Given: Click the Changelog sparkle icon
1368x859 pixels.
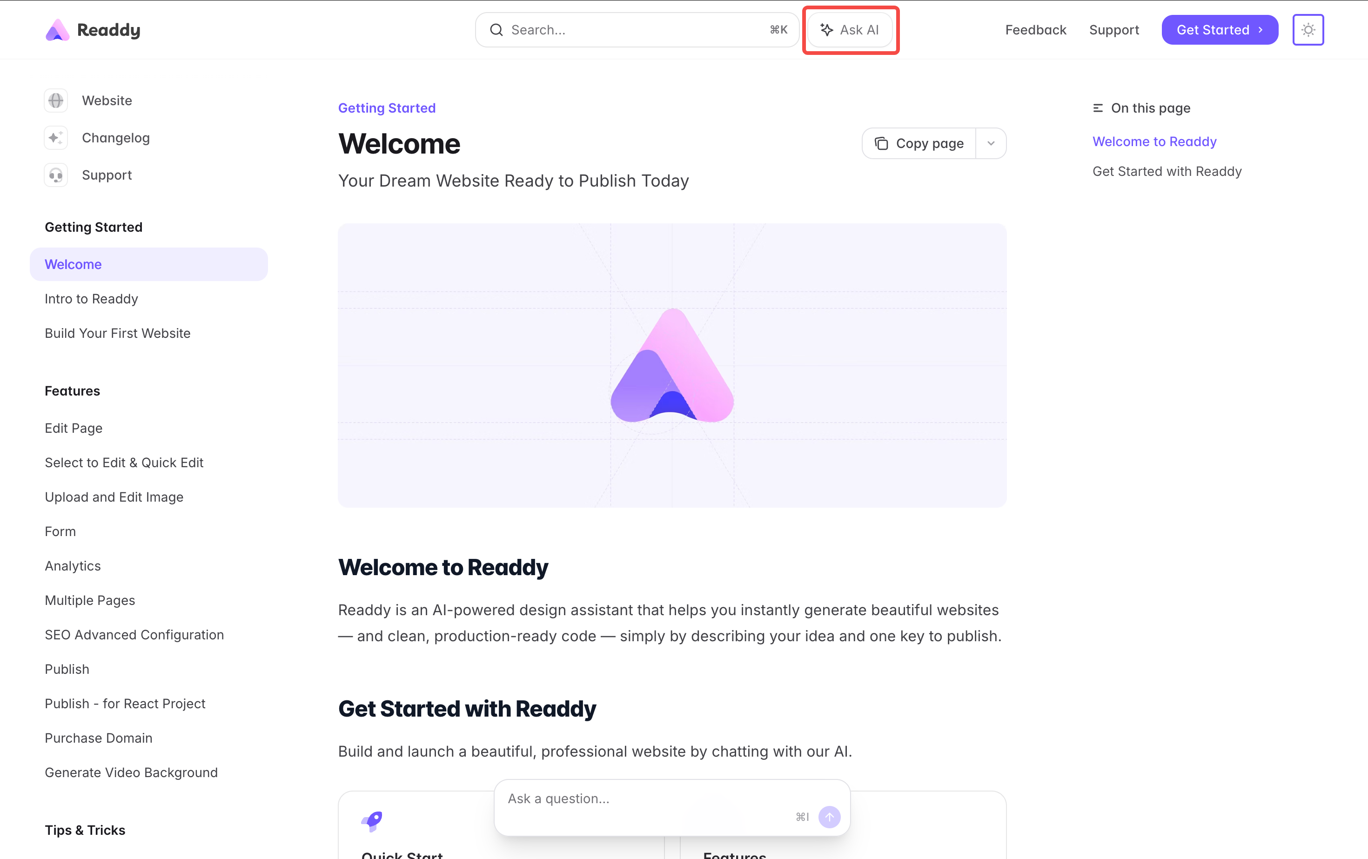Looking at the screenshot, I should (x=56, y=138).
